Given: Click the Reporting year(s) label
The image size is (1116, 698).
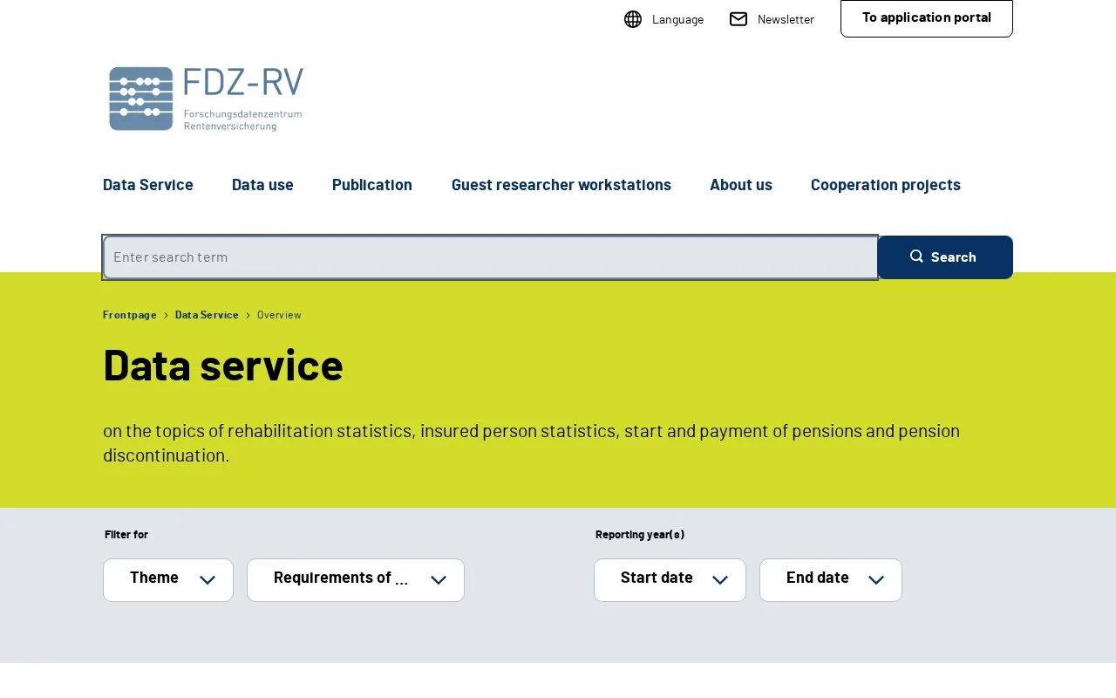Looking at the screenshot, I should click(640, 535).
